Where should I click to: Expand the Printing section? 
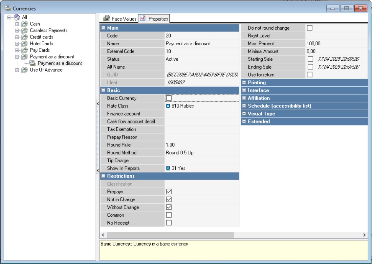[244, 83]
